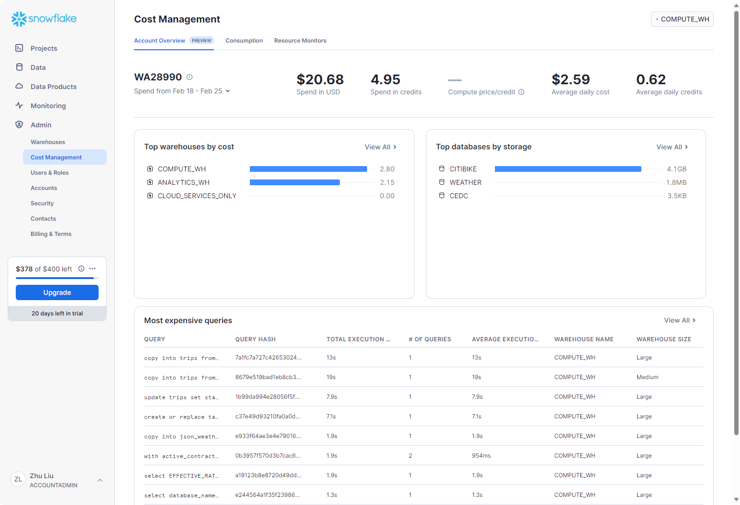
Task: Click the Admin shield icon
Action: coord(19,124)
